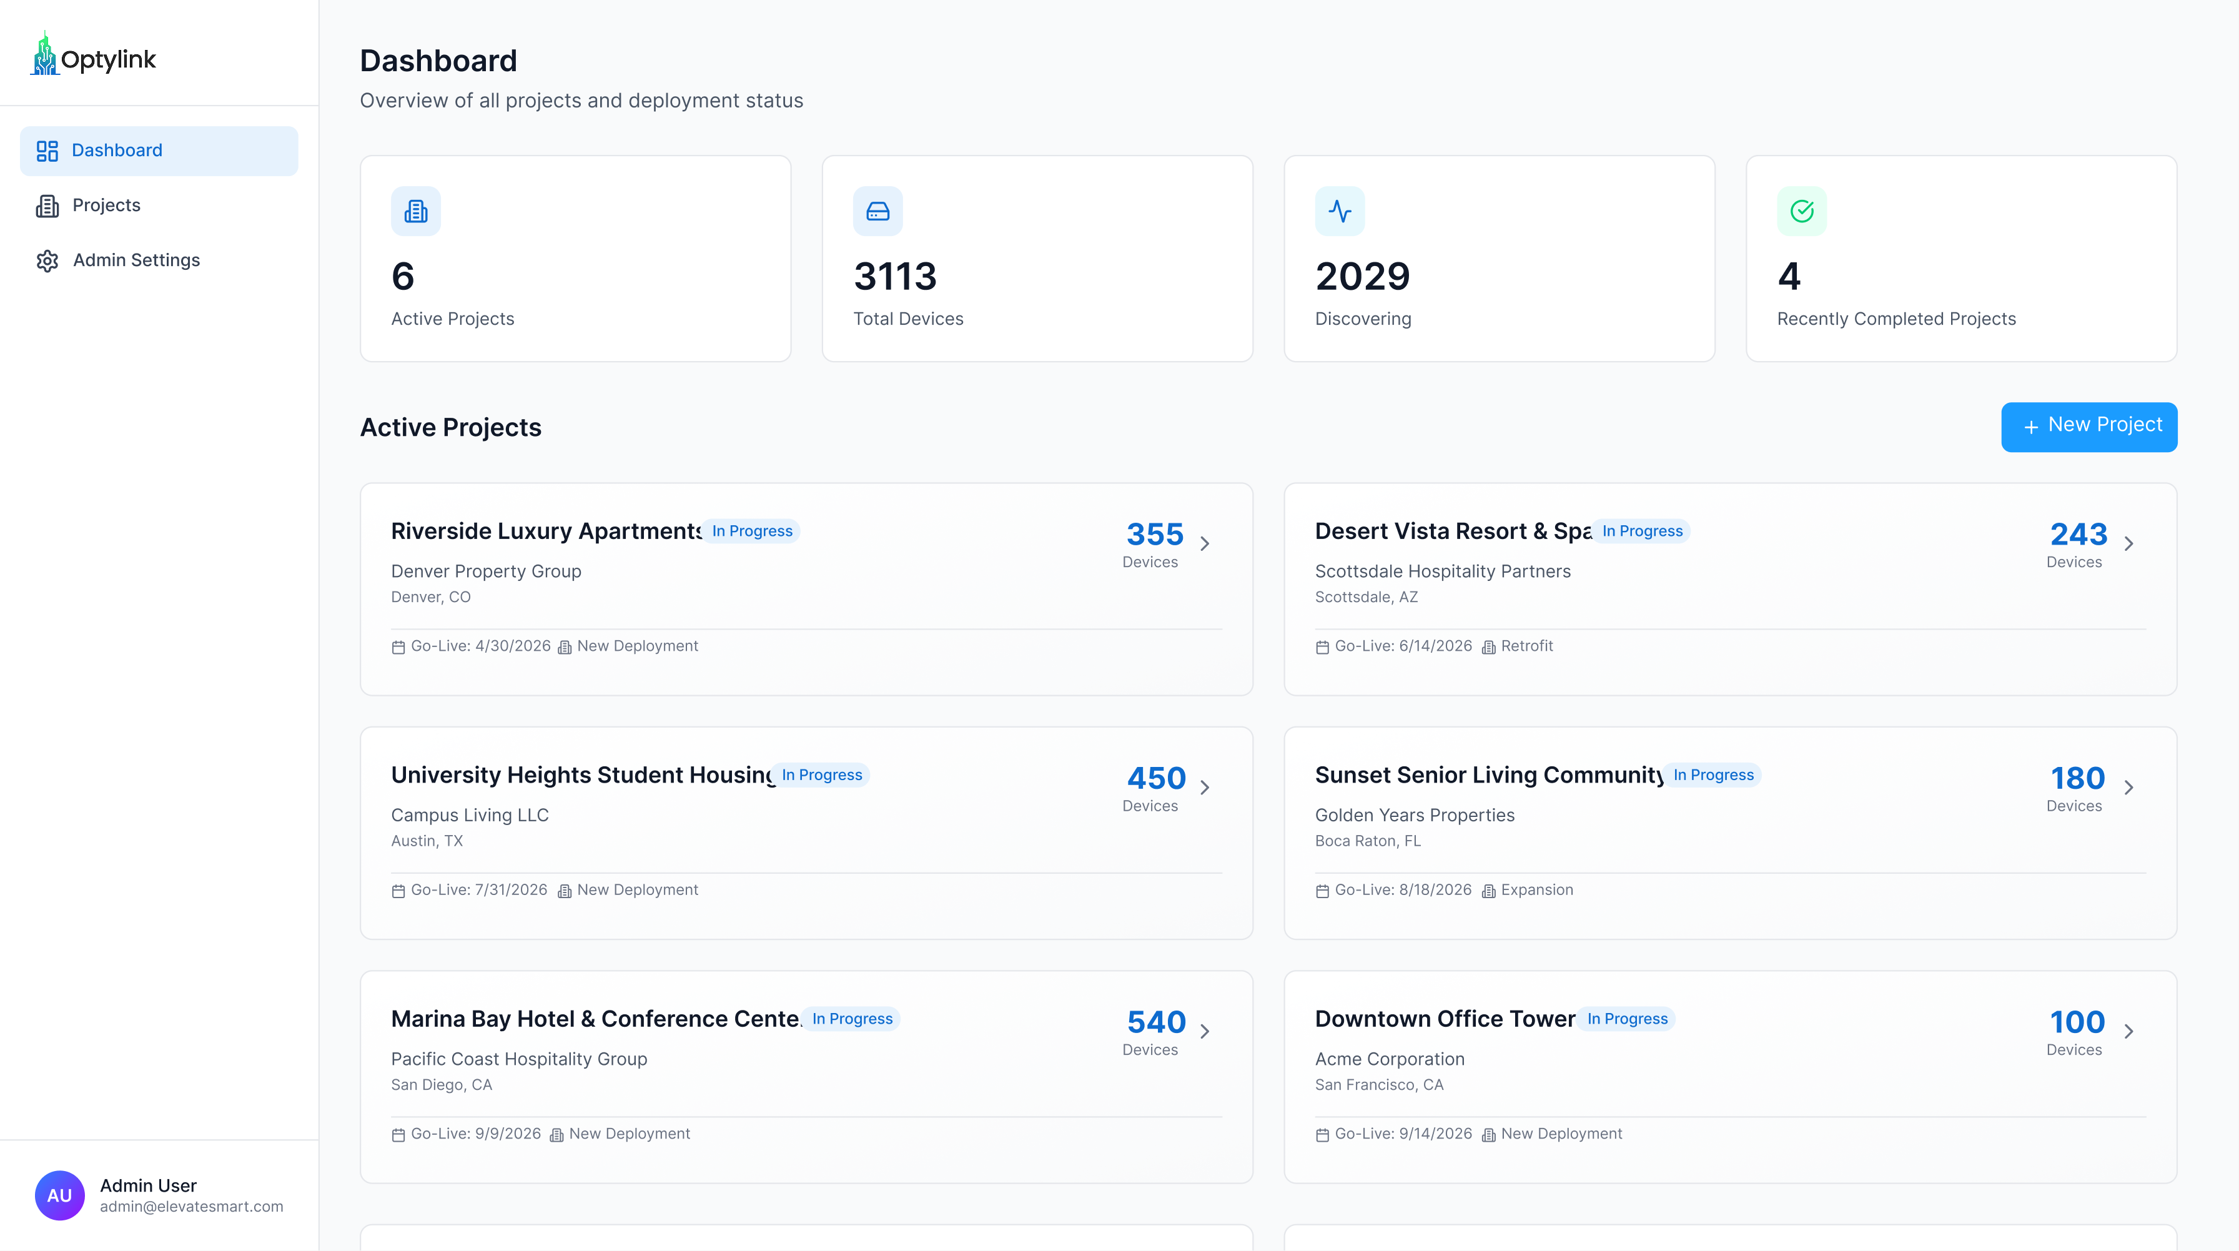The image size is (2239, 1251).
Task: Click Desert Vista In Progress status badge
Action: pyautogui.click(x=1642, y=531)
